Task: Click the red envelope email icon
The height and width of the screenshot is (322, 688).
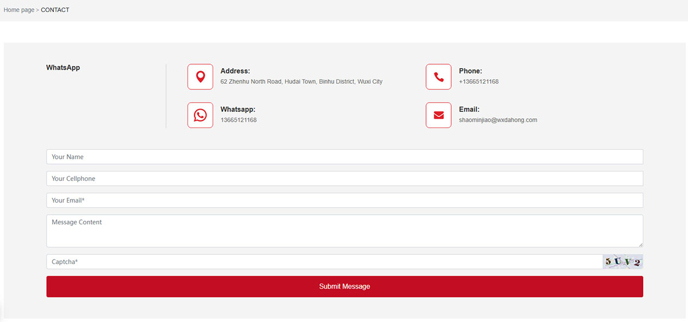Action: coord(439,115)
